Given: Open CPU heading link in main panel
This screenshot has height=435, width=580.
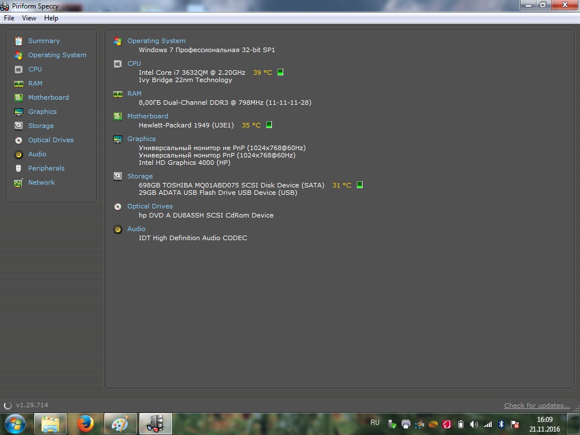Looking at the screenshot, I should pyautogui.click(x=134, y=63).
